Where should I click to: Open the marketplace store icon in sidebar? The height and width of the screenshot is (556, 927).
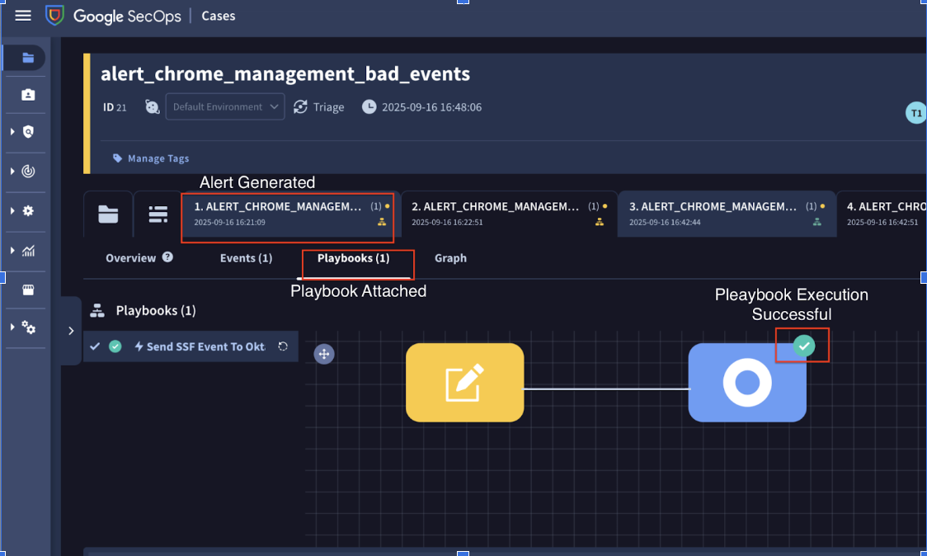click(28, 290)
